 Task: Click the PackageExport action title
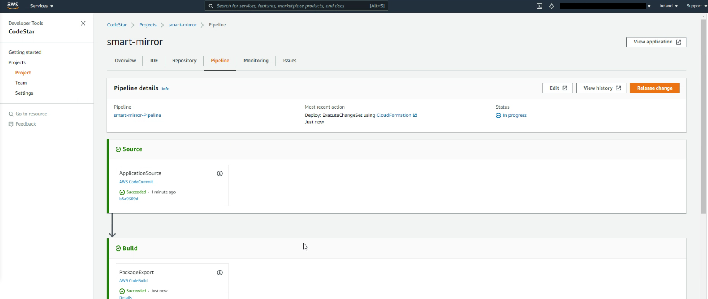[136, 273]
